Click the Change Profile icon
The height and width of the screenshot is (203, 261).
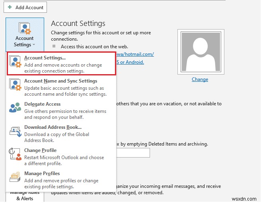(x=15, y=154)
